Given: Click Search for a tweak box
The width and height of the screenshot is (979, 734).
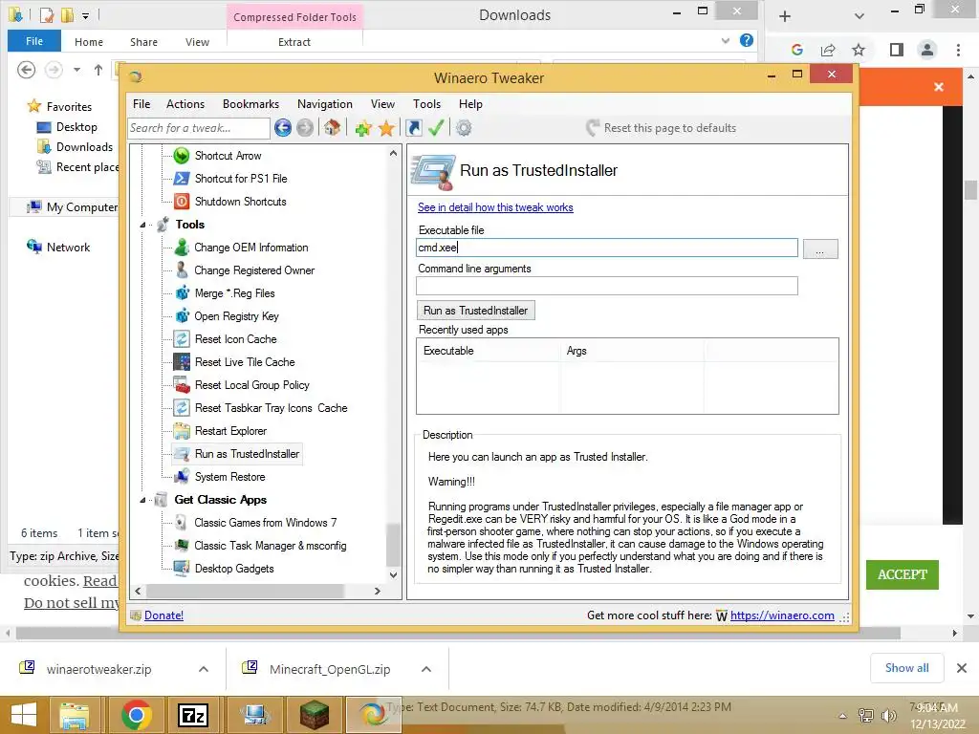Looking at the screenshot, I should 199,128.
